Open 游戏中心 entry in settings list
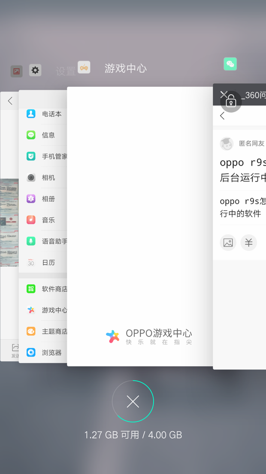266x474 pixels. click(43, 310)
